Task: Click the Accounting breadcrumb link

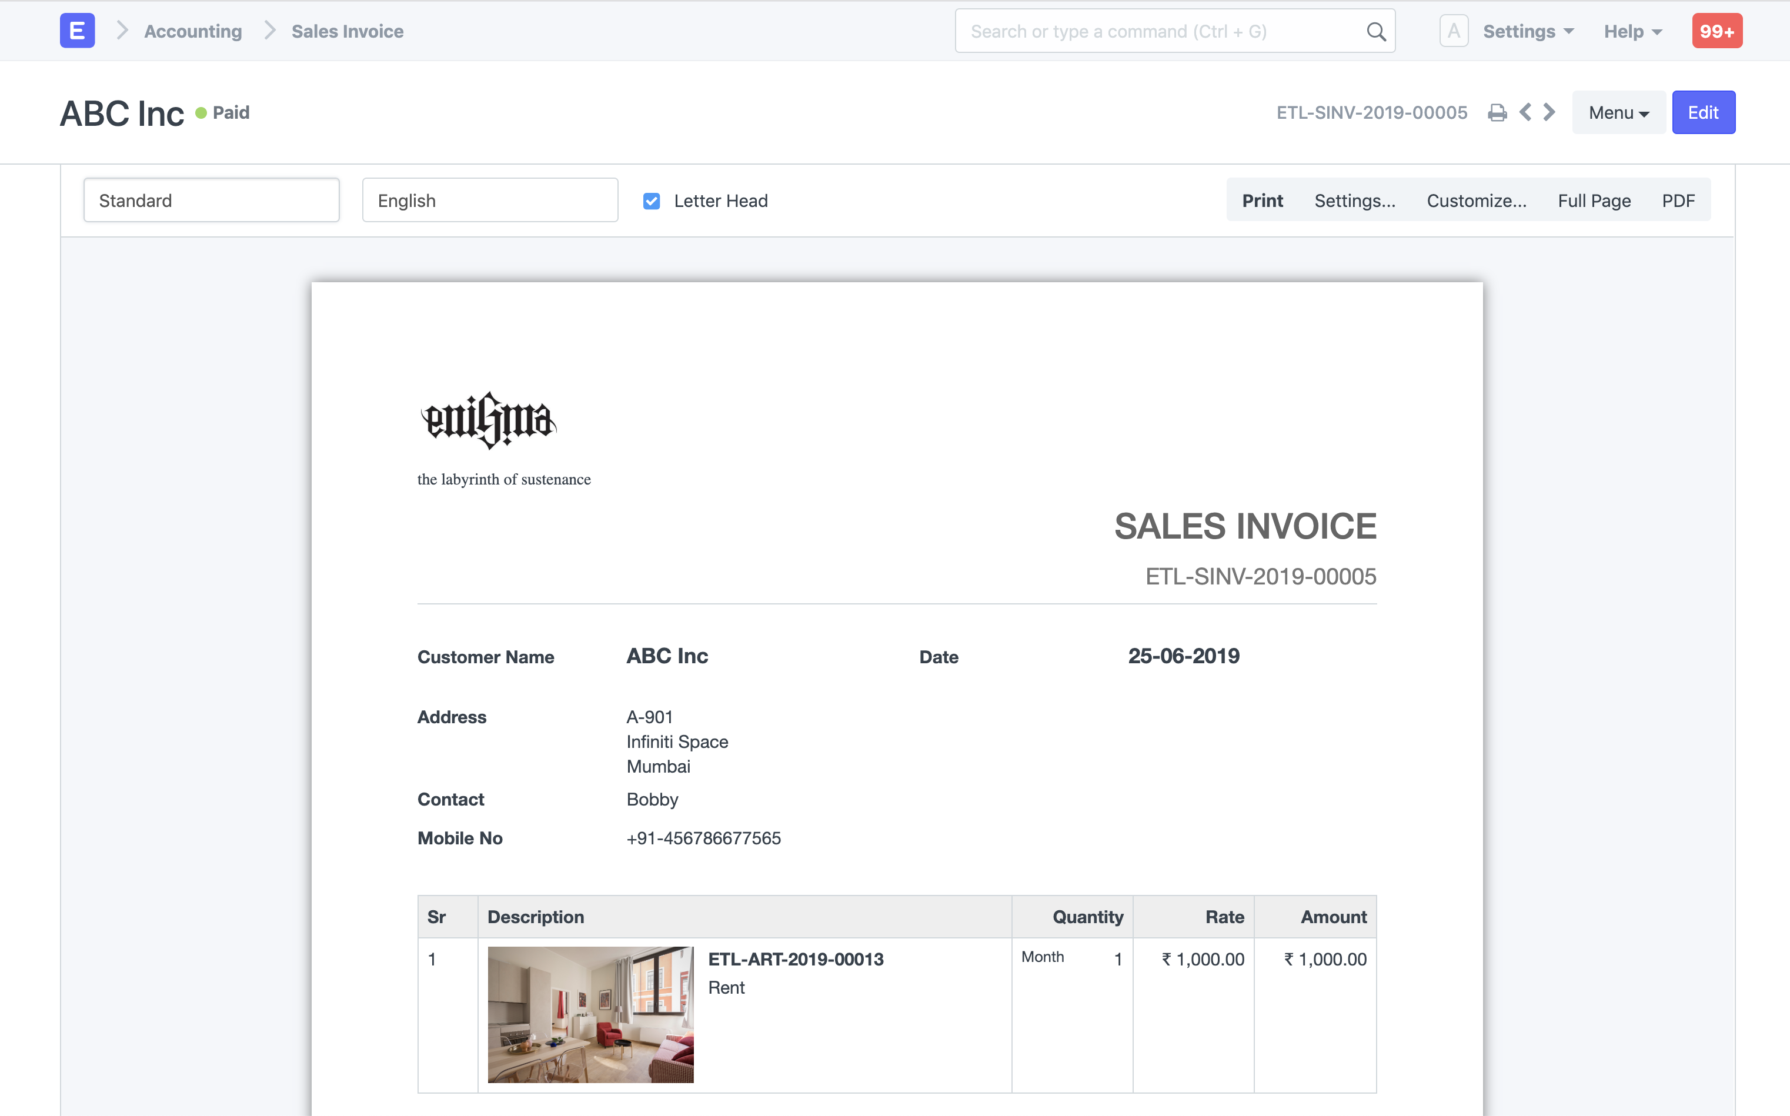Action: click(193, 31)
